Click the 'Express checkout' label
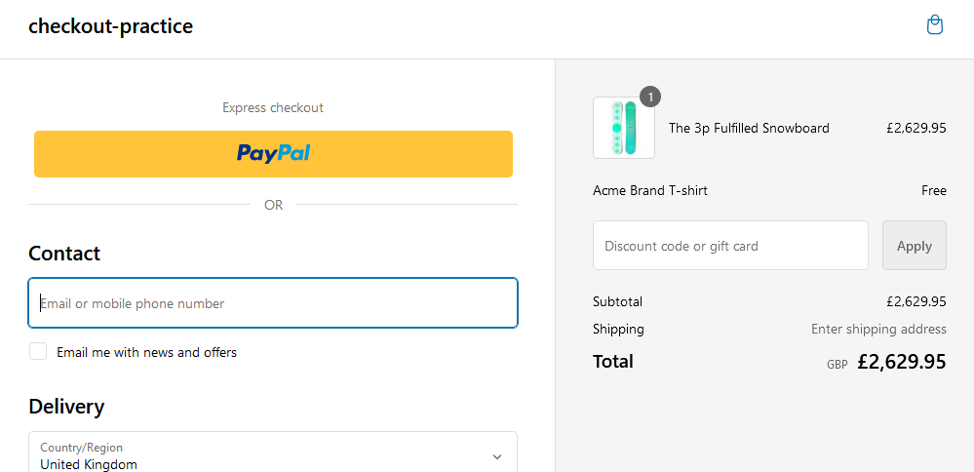Image resolution: width=974 pixels, height=472 pixels. click(272, 107)
